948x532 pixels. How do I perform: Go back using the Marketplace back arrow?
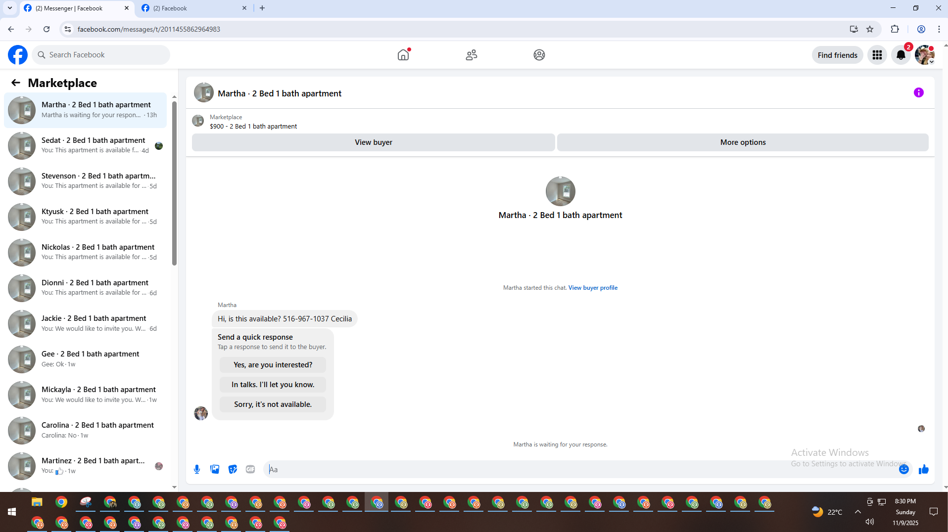[x=16, y=83]
